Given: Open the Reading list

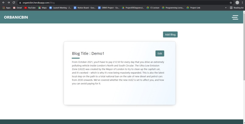Looking at the screenshot, I should 237,8.
